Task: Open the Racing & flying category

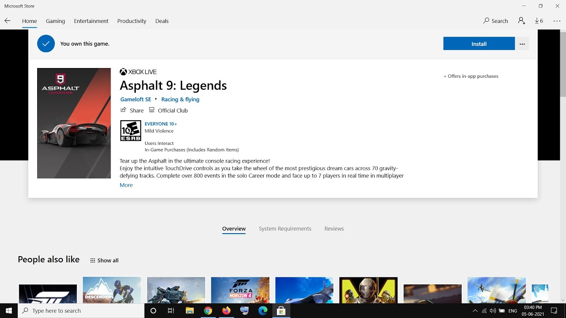Action: (180, 99)
